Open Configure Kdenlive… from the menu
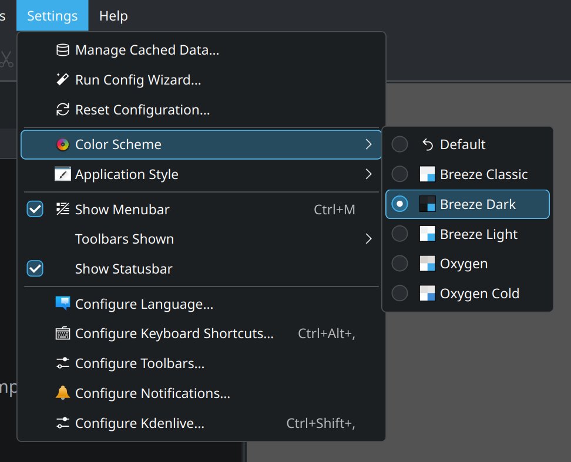 pos(201,423)
